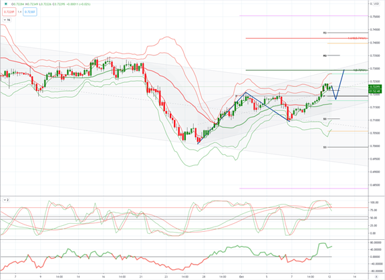Click the R3 pivot level label
The height and width of the screenshot is (280, 385).
pyautogui.click(x=325, y=33)
